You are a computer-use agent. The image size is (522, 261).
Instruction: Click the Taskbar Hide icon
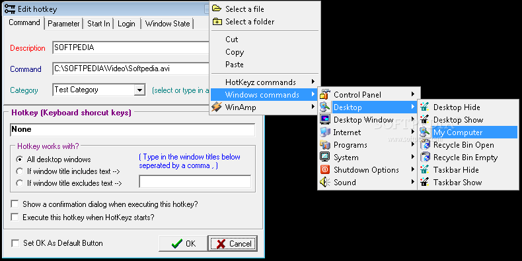tap(424, 169)
